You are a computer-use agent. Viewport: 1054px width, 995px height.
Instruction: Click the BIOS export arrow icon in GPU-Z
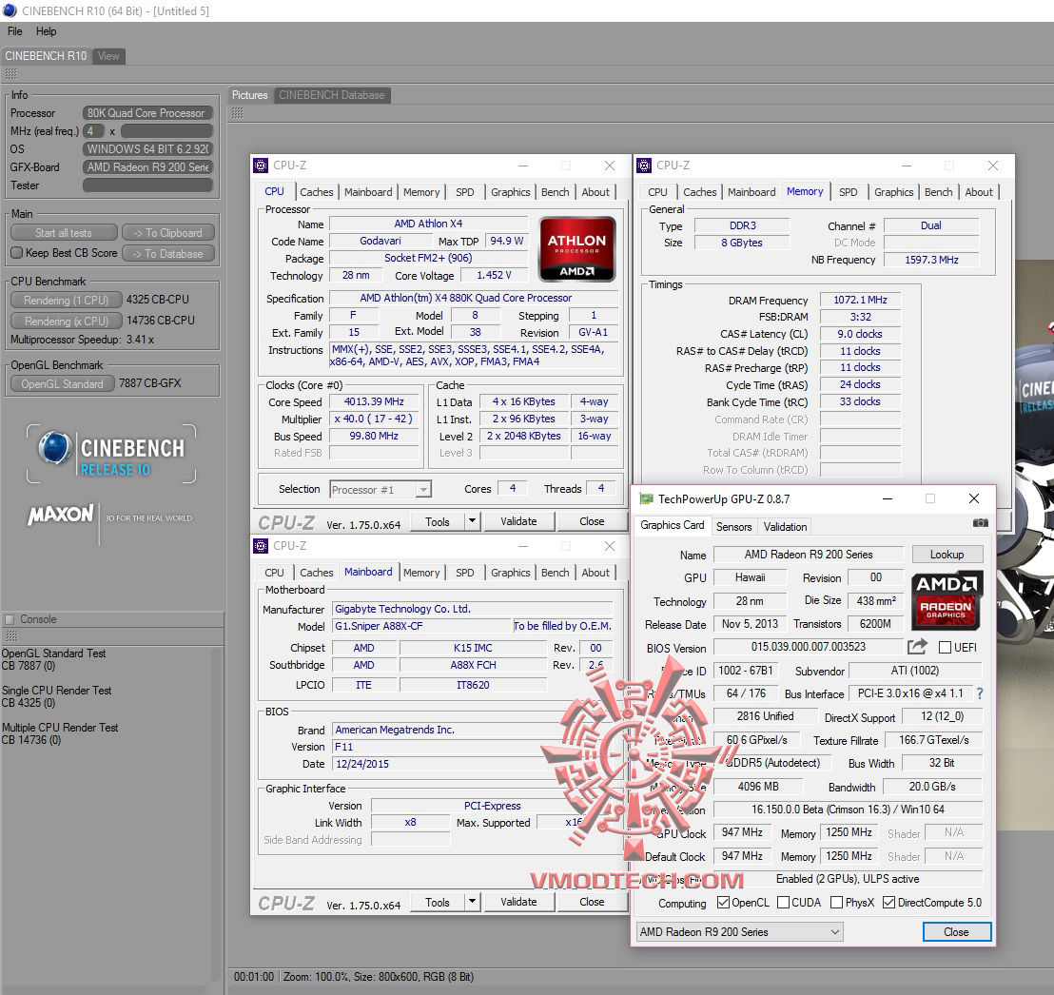pos(917,647)
